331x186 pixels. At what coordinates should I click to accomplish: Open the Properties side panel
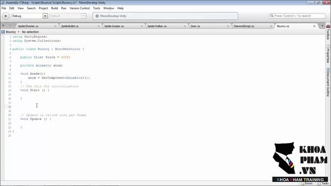tap(328, 54)
